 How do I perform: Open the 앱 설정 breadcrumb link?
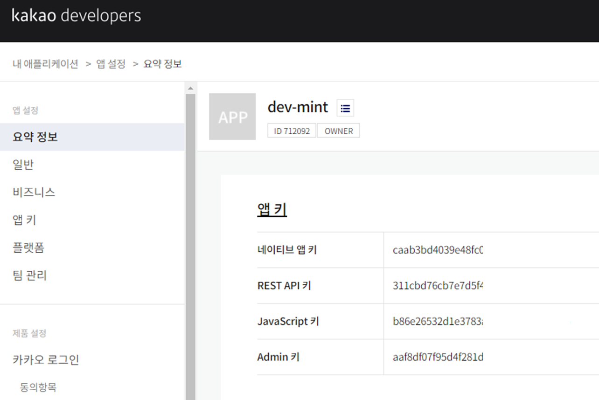pos(111,64)
